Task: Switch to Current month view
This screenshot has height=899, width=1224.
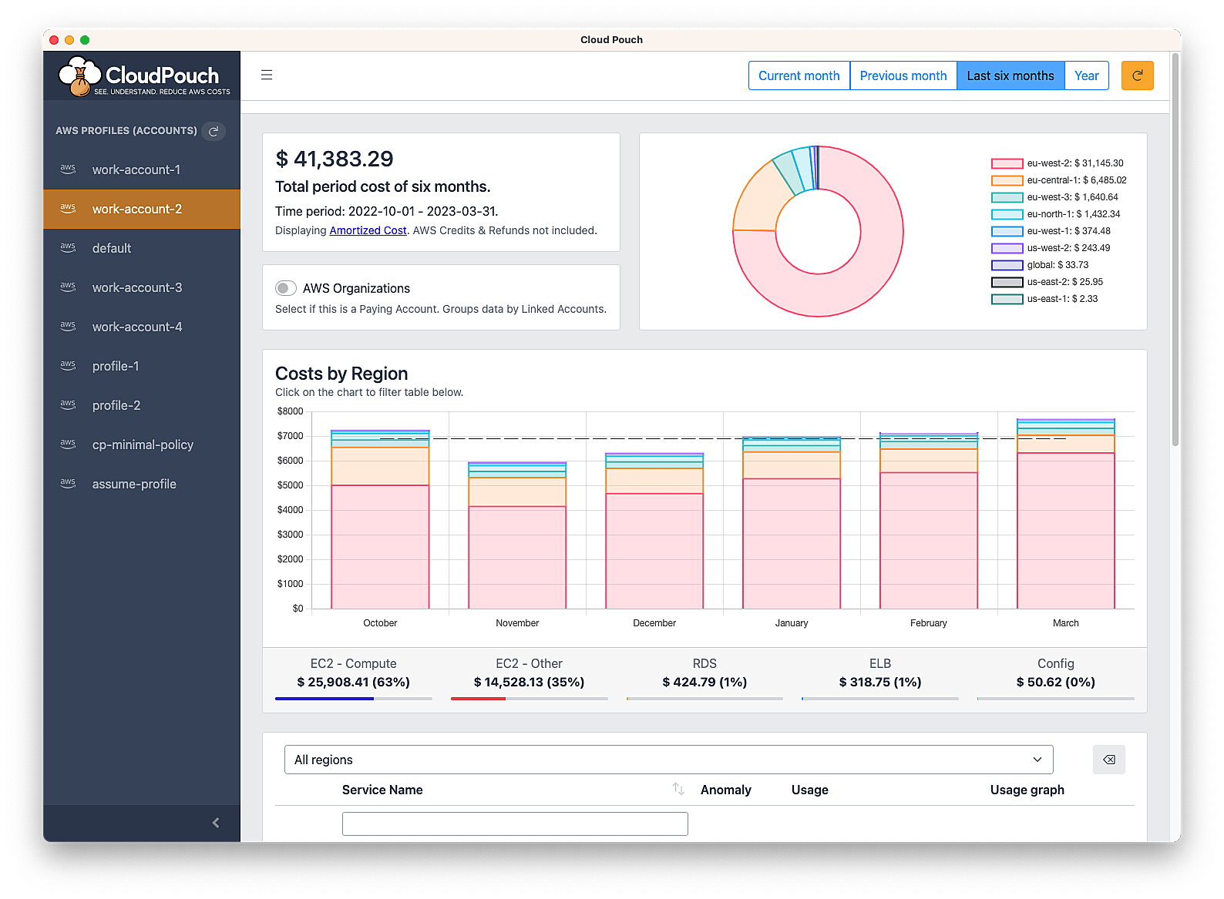Action: point(799,75)
